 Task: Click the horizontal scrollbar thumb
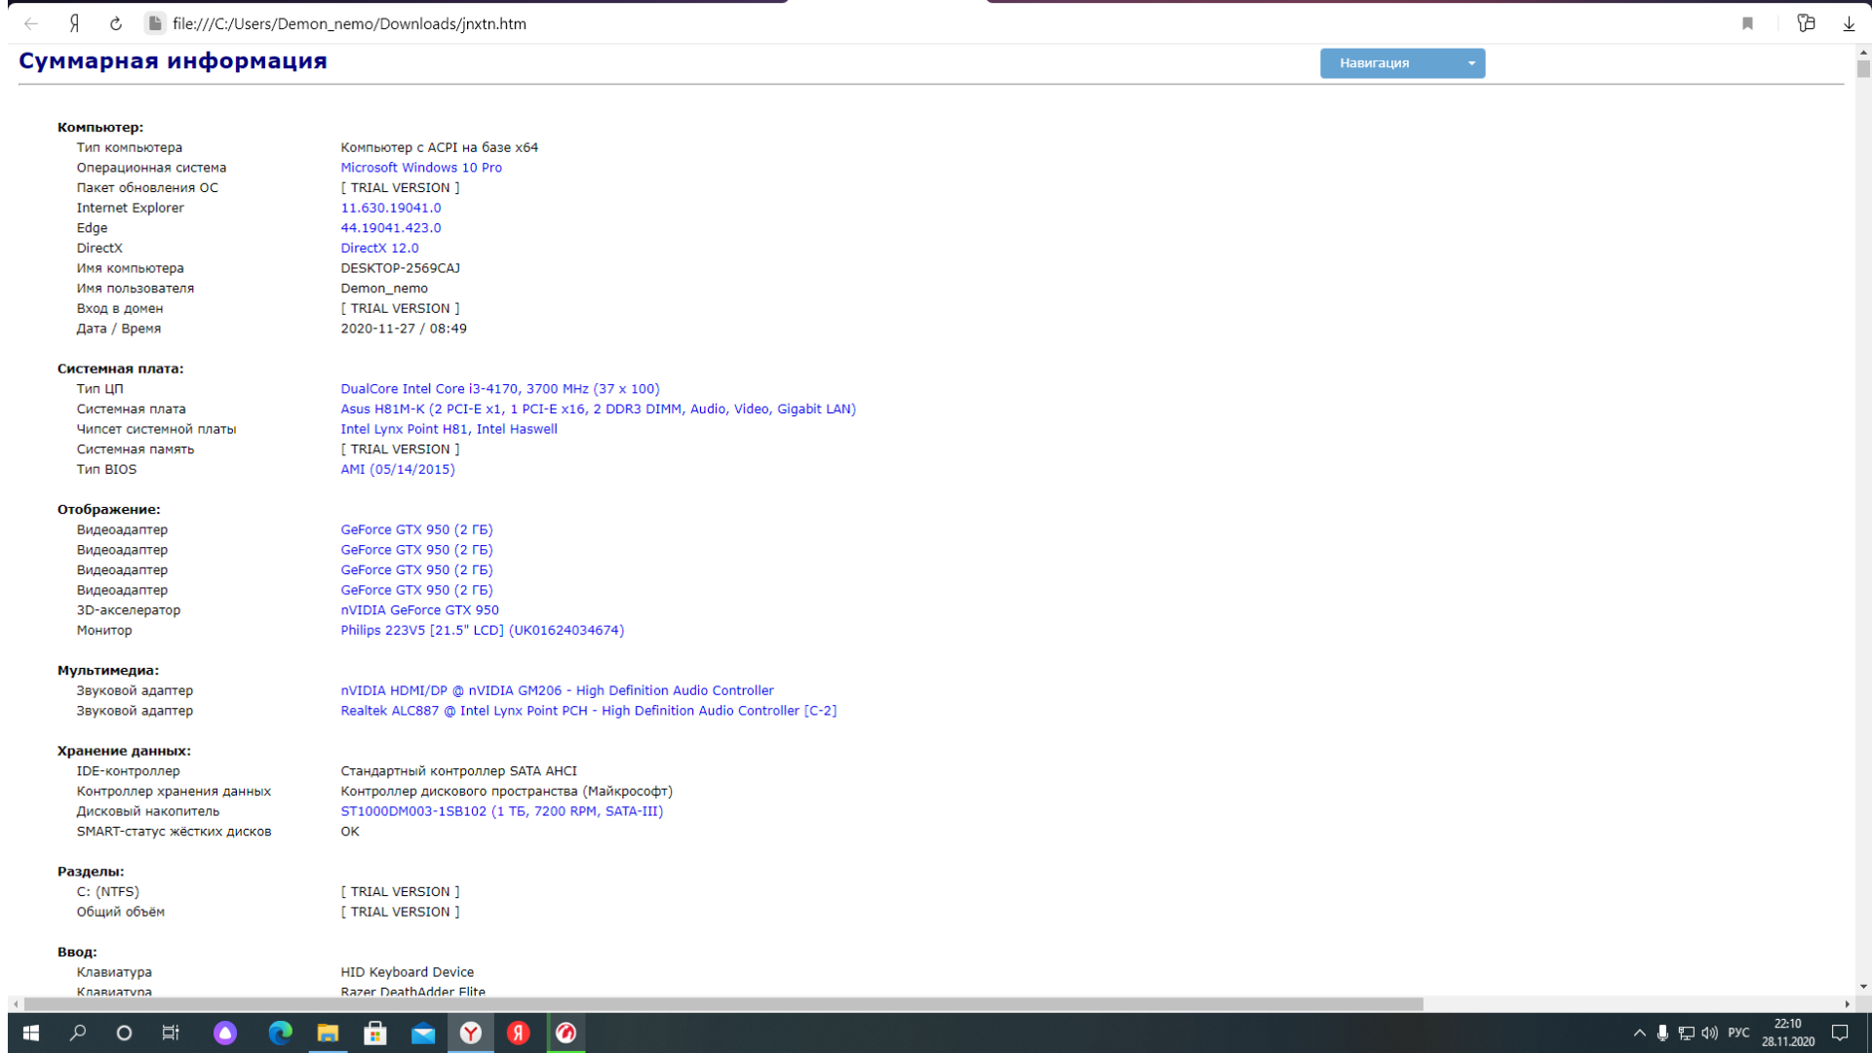(x=723, y=1004)
